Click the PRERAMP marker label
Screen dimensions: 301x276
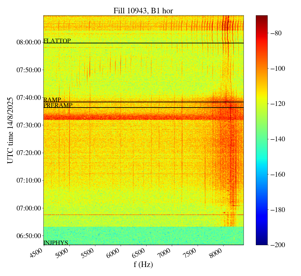(58, 105)
